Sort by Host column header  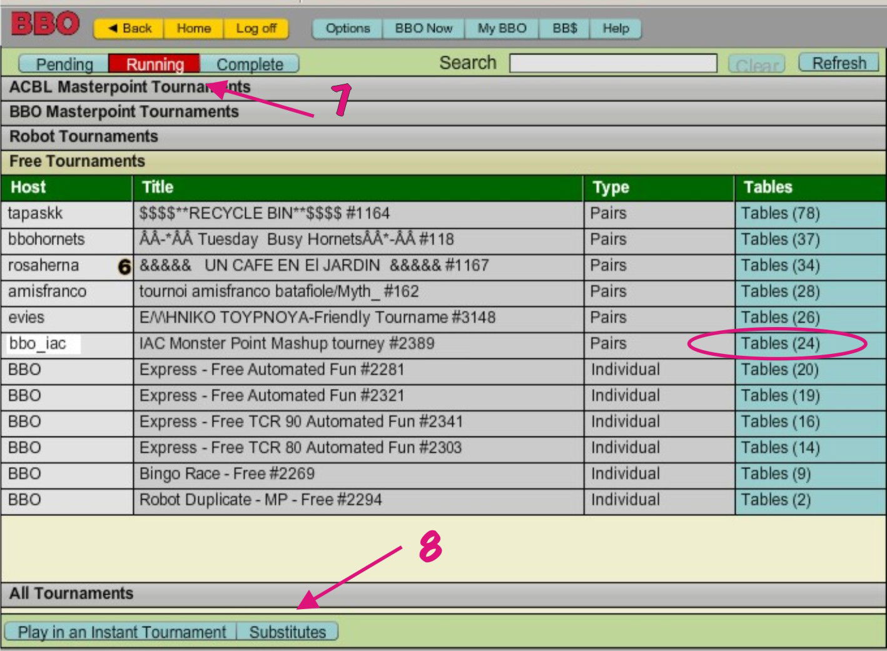point(67,188)
